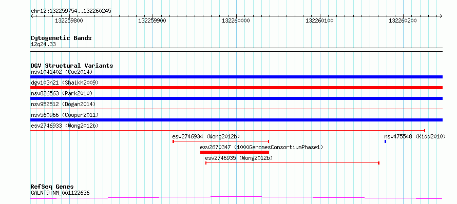Open the GALNT9|NM_001122636 gene label
457x204 pixels.
click(60, 193)
